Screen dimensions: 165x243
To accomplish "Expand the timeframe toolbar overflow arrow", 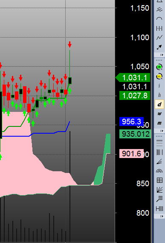I will (162, 131).
